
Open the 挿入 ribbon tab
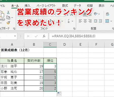coord(27,6)
